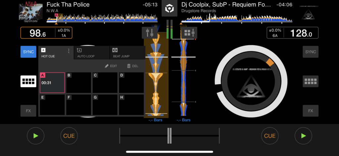Image resolution: width=339 pixels, height=156 pixels.
Task: Tap DEL with the trash icon
Action: [132, 66]
